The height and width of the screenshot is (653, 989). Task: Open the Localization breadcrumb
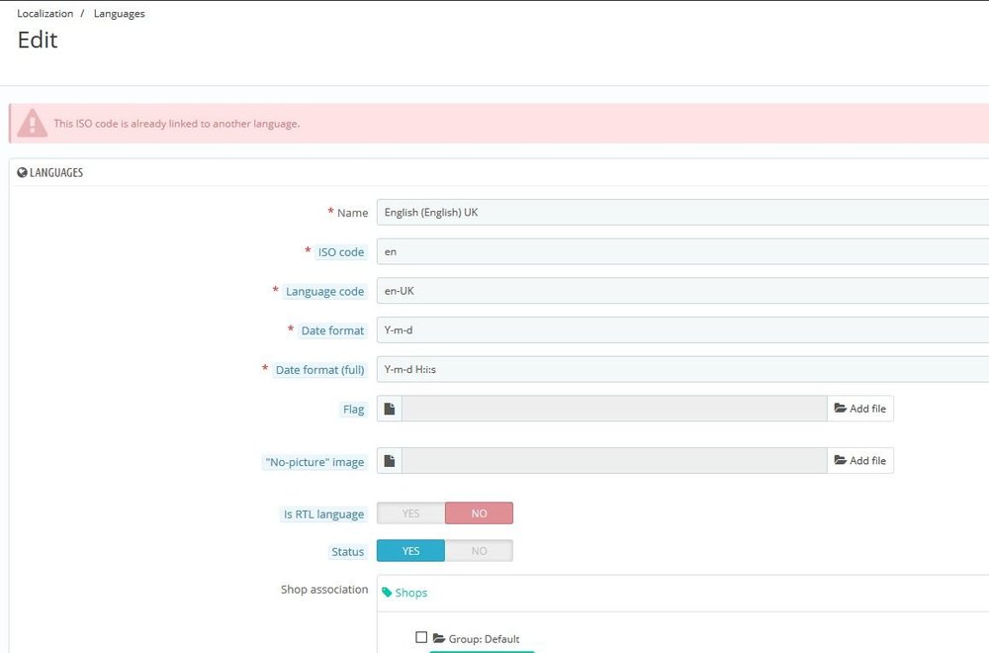tap(45, 14)
